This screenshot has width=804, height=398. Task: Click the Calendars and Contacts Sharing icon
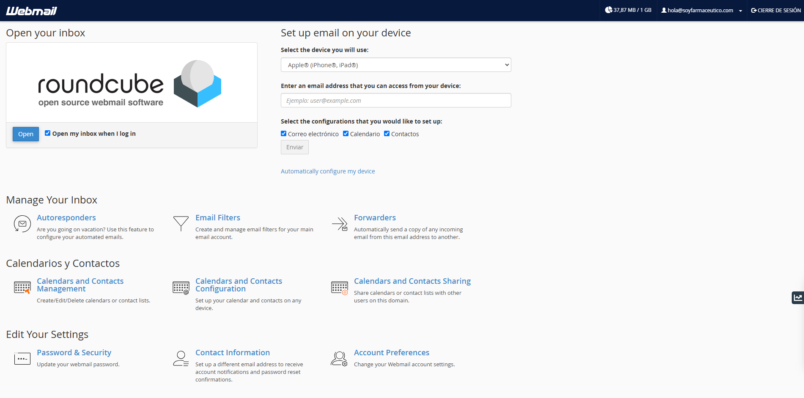click(x=340, y=288)
